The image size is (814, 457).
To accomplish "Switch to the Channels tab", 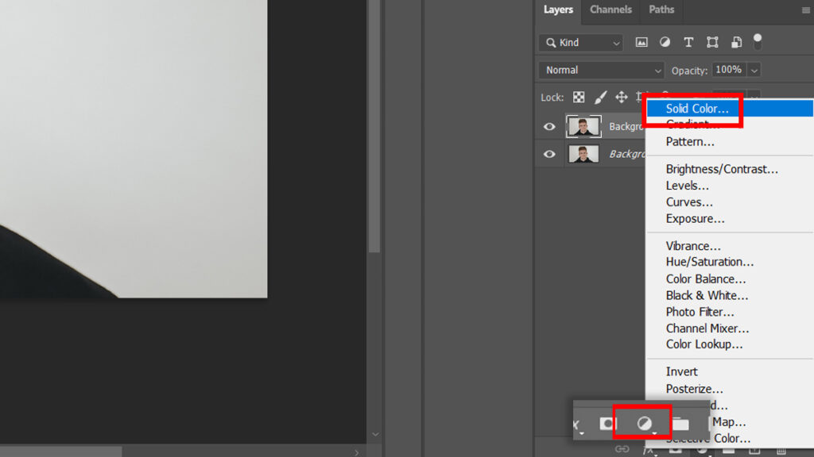I will pyautogui.click(x=610, y=10).
